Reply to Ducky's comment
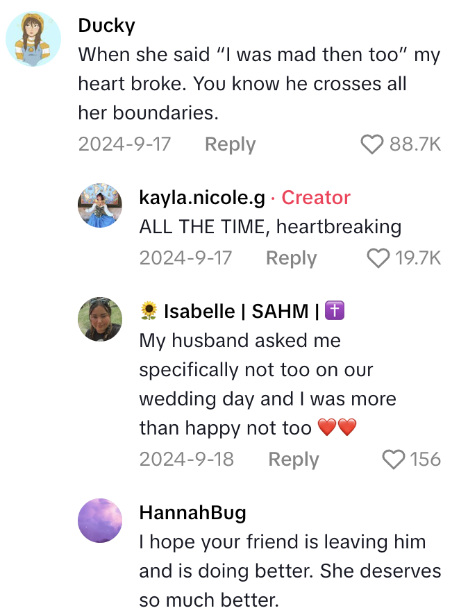 coord(230,144)
